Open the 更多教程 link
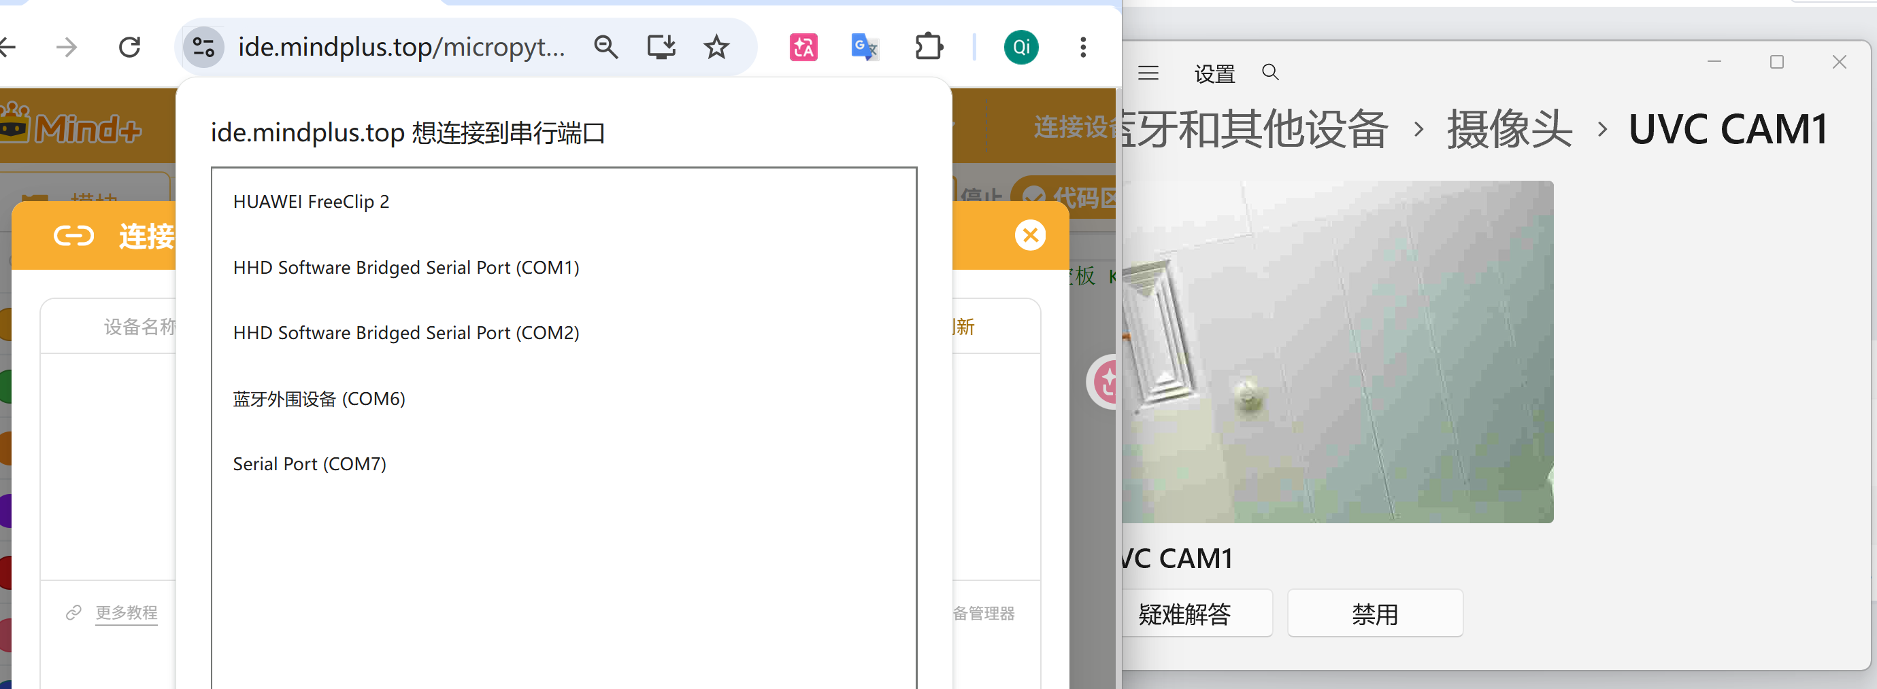Image resolution: width=1877 pixels, height=689 pixels. [126, 613]
